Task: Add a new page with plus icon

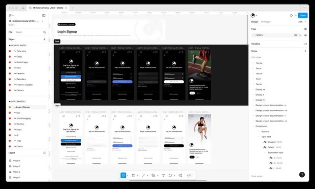Action: (44, 39)
